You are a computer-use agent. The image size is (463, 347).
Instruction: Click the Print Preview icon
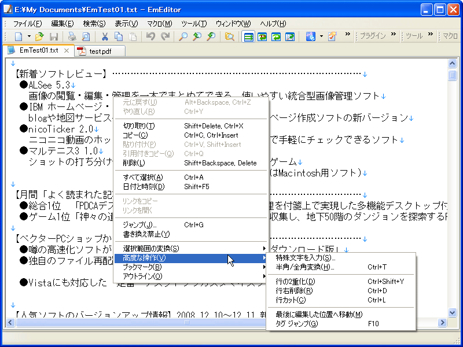[86, 36]
